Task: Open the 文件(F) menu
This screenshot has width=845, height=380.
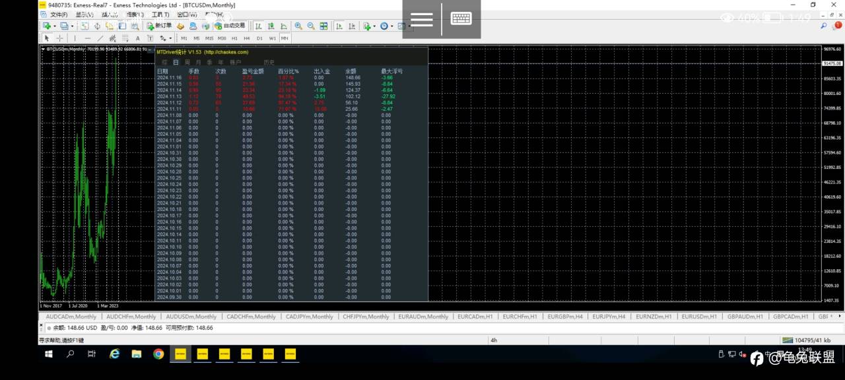Action: coord(58,15)
